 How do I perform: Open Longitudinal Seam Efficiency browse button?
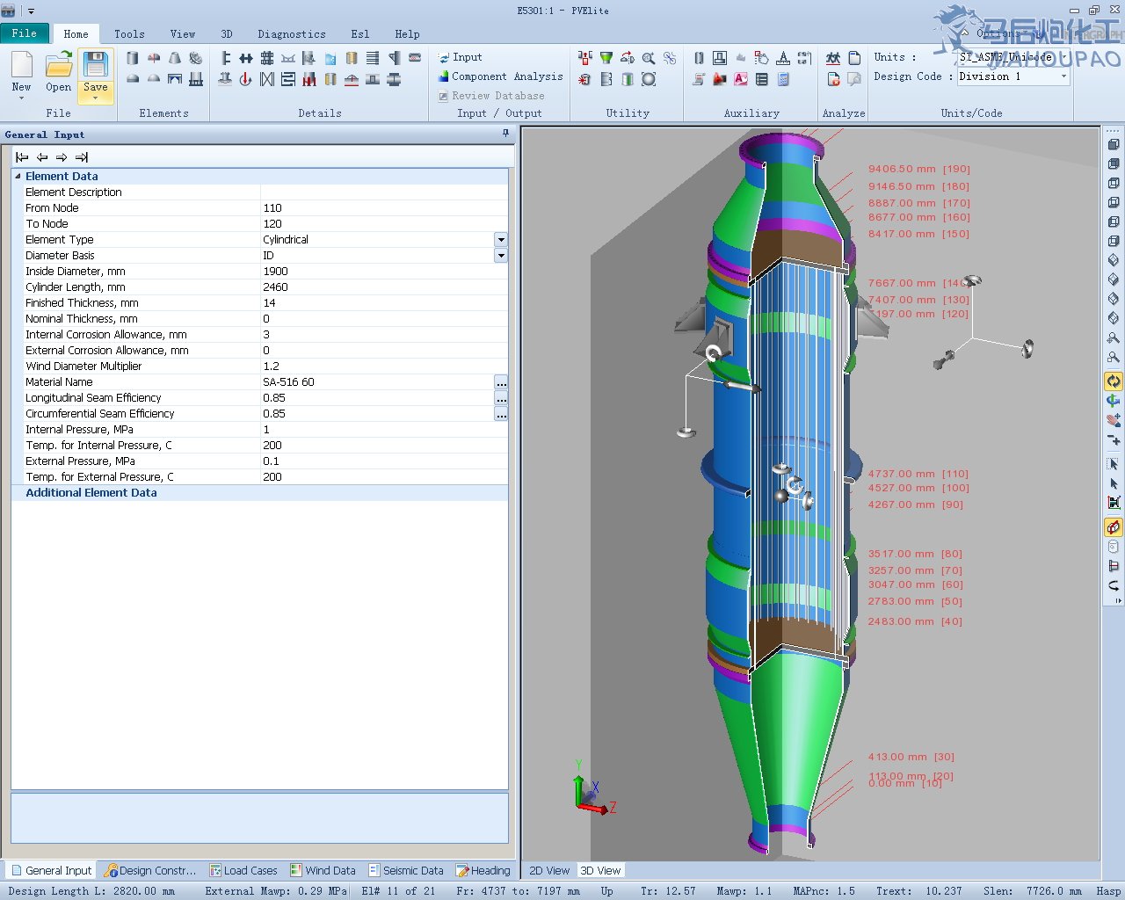(501, 398)
